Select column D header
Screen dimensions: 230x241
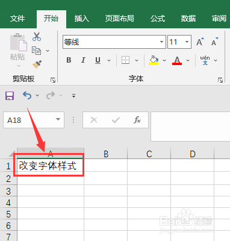click(x=193, y=154)
